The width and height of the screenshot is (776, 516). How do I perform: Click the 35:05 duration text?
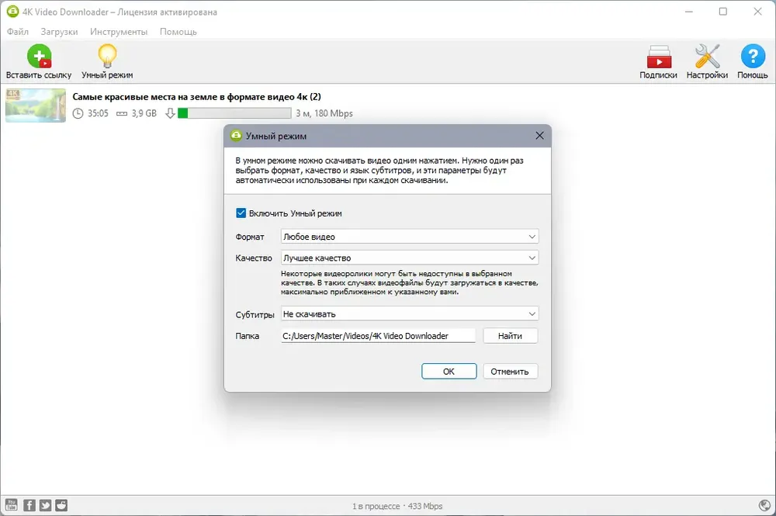point(98,113)
